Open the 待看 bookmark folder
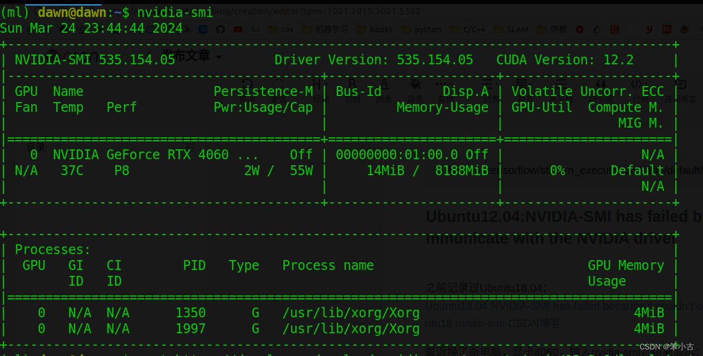 click(552, 29)
